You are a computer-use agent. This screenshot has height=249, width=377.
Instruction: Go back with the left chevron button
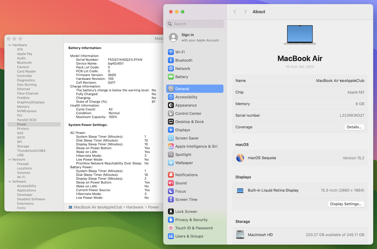[235, 11]
